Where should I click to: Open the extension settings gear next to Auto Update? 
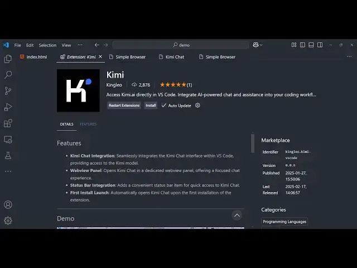197,106
